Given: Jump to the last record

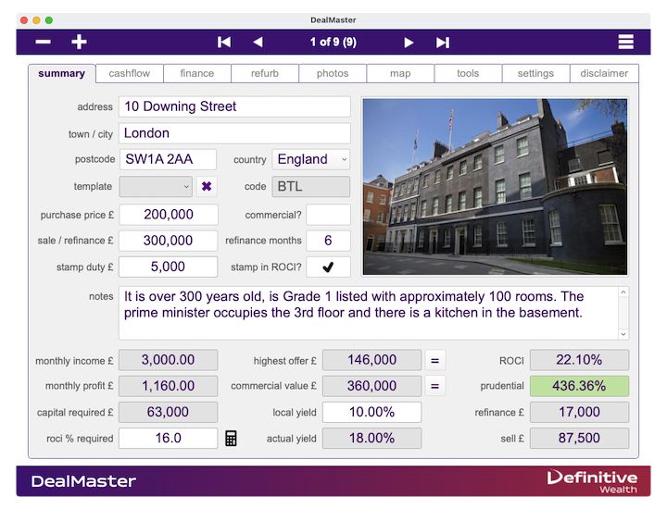Looking at the screenshot, I should click(x=443, y=42).
